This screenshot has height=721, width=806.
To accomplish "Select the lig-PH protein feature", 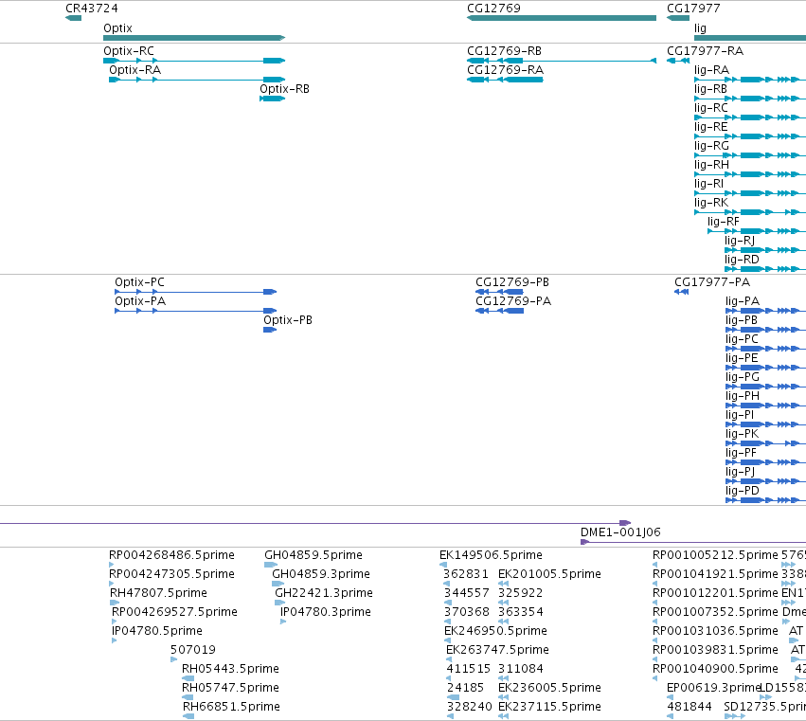I will (x=765, y=406).
